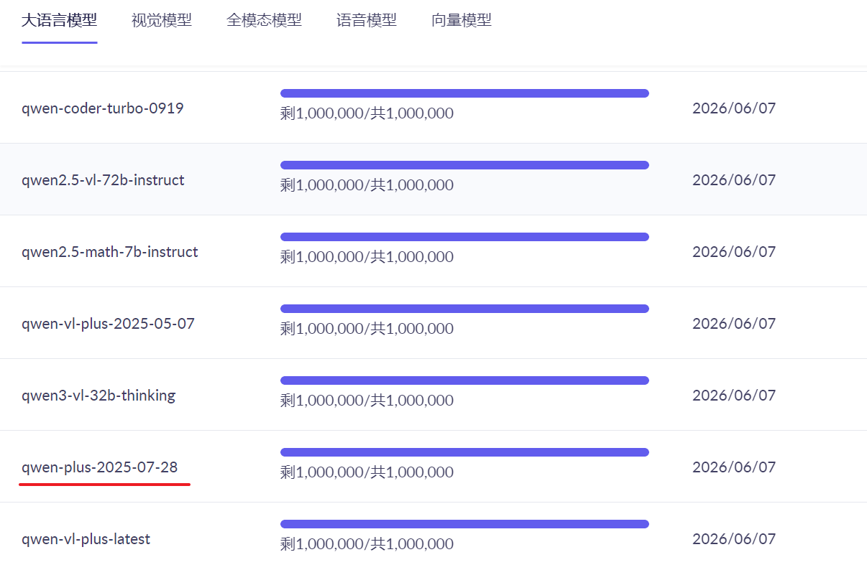Image resolution: width=867 pixels, height=570 pixels.
Task: Click model name qwen-vl-plus-2025-05-07
Action: coord(108,324)
